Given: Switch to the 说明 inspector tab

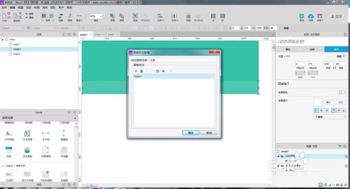Looking at the screenshot, I should pyautogui.click(x=312, y=49).
